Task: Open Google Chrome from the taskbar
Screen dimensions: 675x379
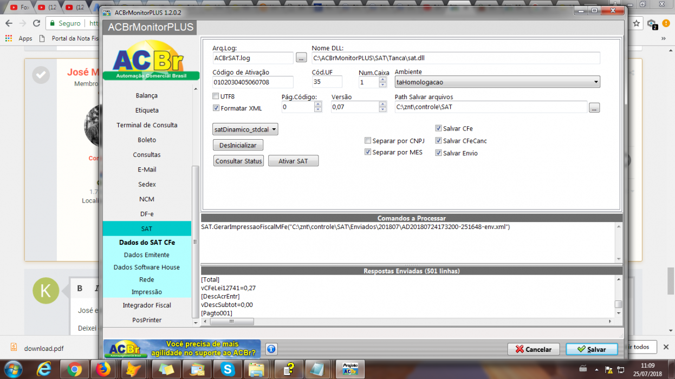Action: [x=74, y=370]
